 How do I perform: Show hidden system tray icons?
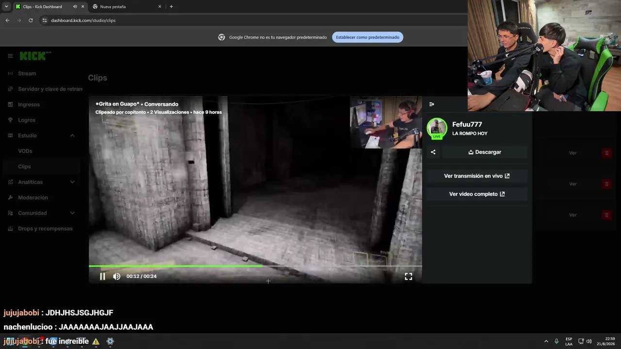tap(546, 341)
